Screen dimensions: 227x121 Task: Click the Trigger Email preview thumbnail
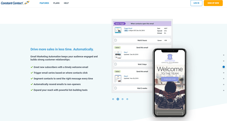click(118, 31)
